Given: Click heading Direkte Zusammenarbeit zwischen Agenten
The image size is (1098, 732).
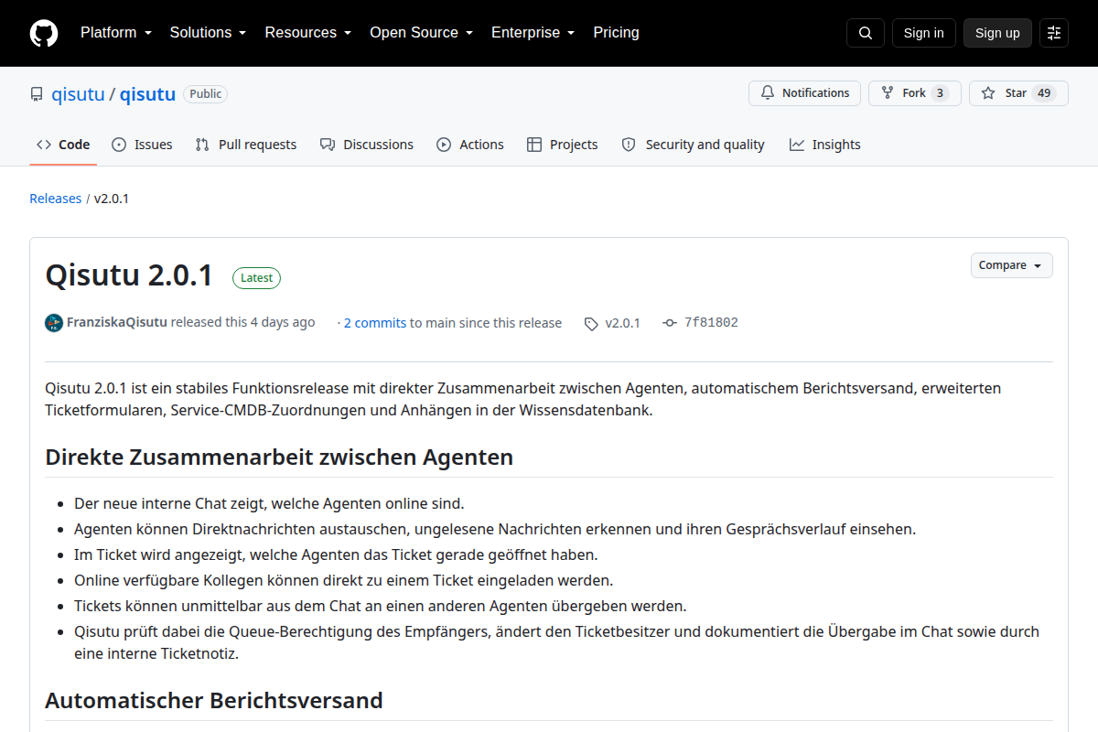Looking at the screenshot, I should point(279,457).
